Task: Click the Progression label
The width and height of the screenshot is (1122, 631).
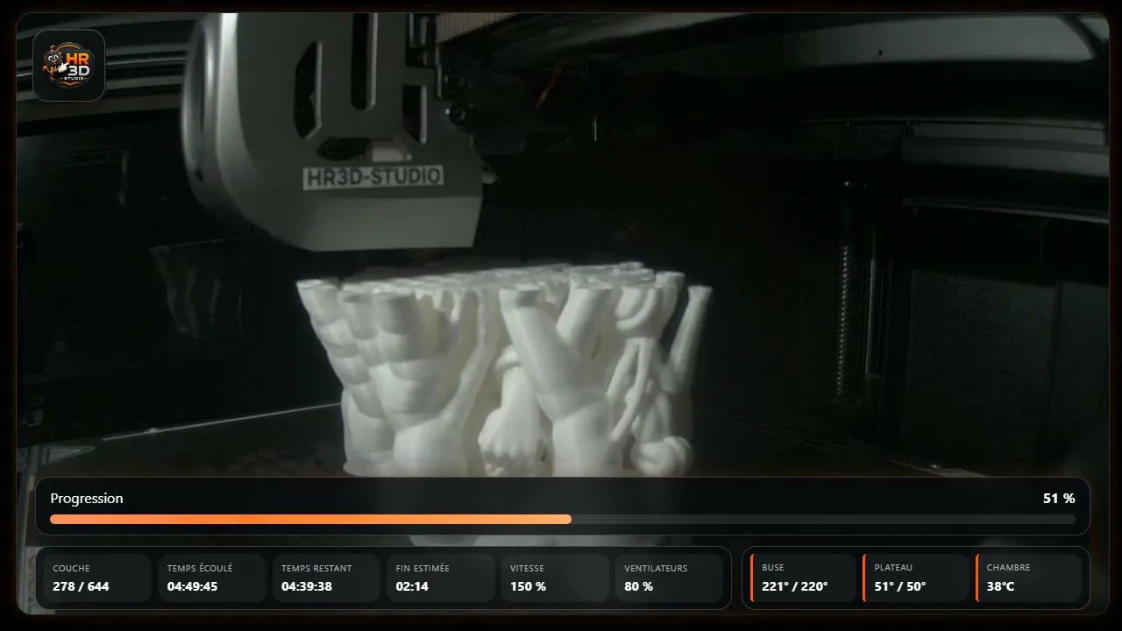Action: tap(87, 499)
